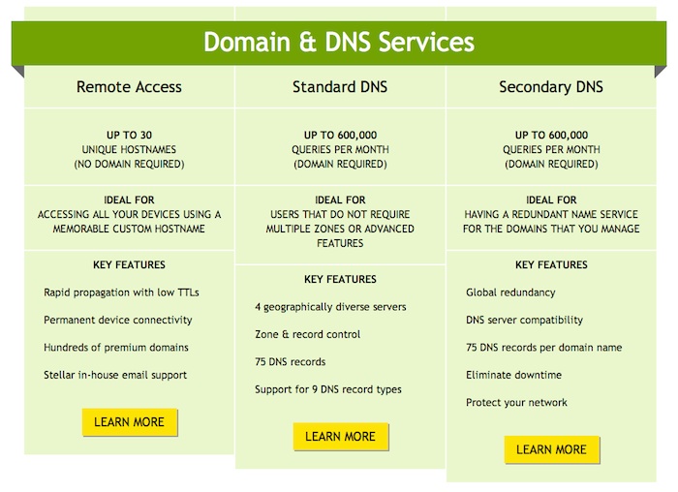Click 'Support for 9 DNS record types'

click(x=327, y=389)
